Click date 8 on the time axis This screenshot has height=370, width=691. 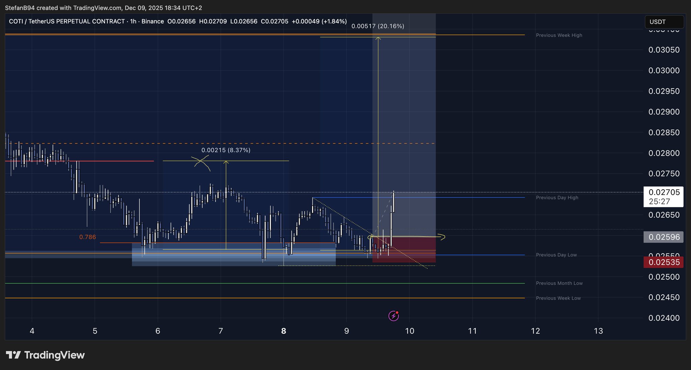(x=283, y=331)
